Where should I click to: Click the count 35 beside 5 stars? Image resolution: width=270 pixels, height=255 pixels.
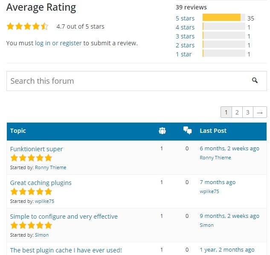coord(251,18)
